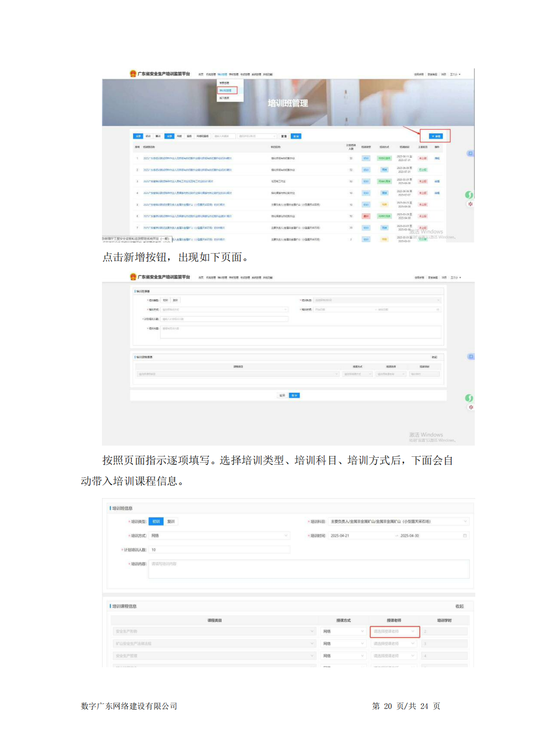Click blue side panel icon in second screenshot
This screenshot has width=535, height=756.
click(x=470, y=356)
